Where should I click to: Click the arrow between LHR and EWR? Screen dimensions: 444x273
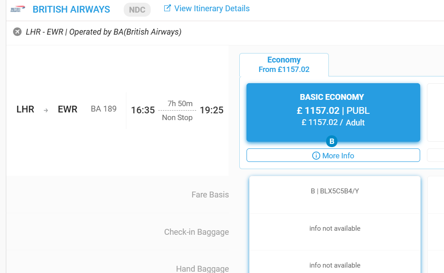click(x=46, y=110)
